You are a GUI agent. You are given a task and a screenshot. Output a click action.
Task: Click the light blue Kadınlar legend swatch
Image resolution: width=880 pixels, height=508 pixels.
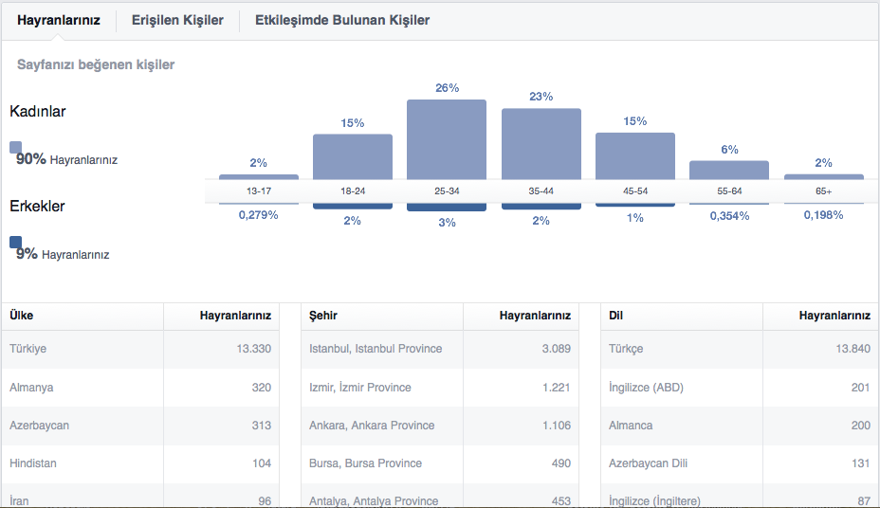16,148
